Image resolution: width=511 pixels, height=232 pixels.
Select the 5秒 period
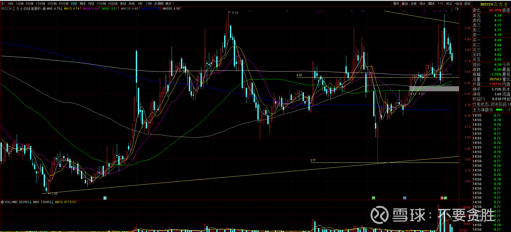(x=140, y=4)
